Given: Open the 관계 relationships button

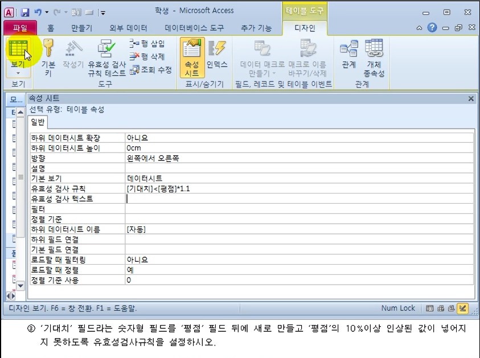Looking at the screenshot, I should 348,55.
